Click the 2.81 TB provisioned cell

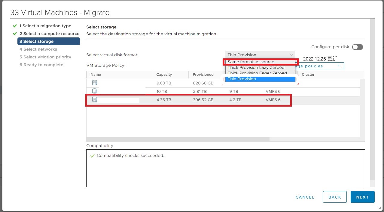(200, 91)
